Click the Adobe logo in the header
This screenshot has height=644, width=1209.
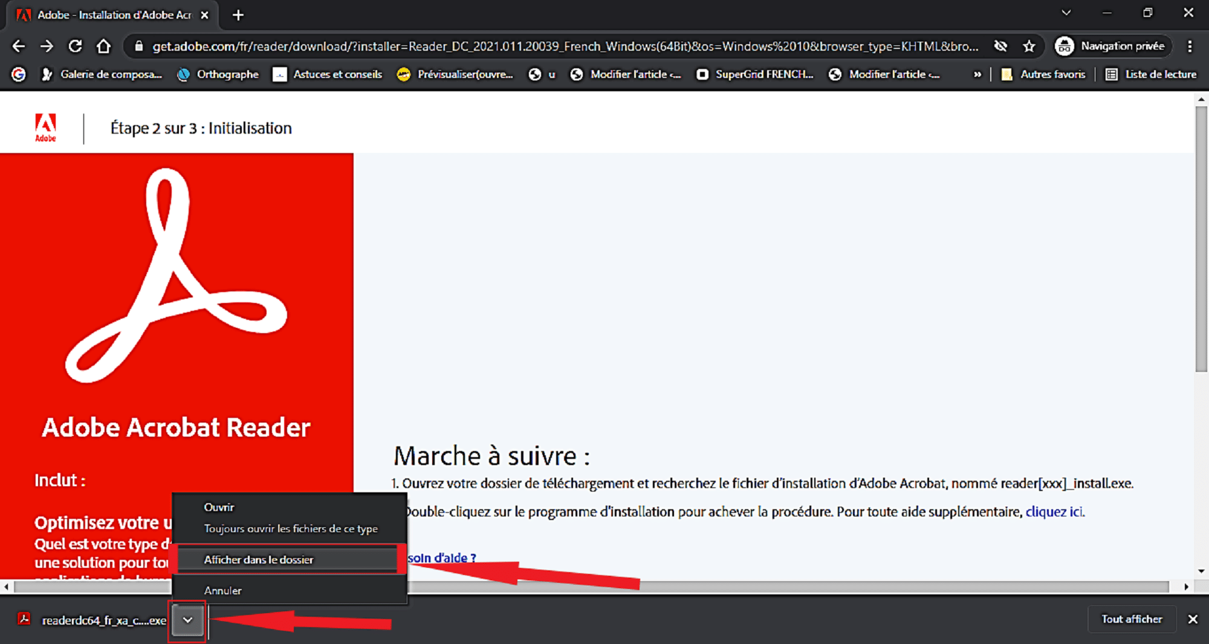pyautogui.click(x=45, y=128)
